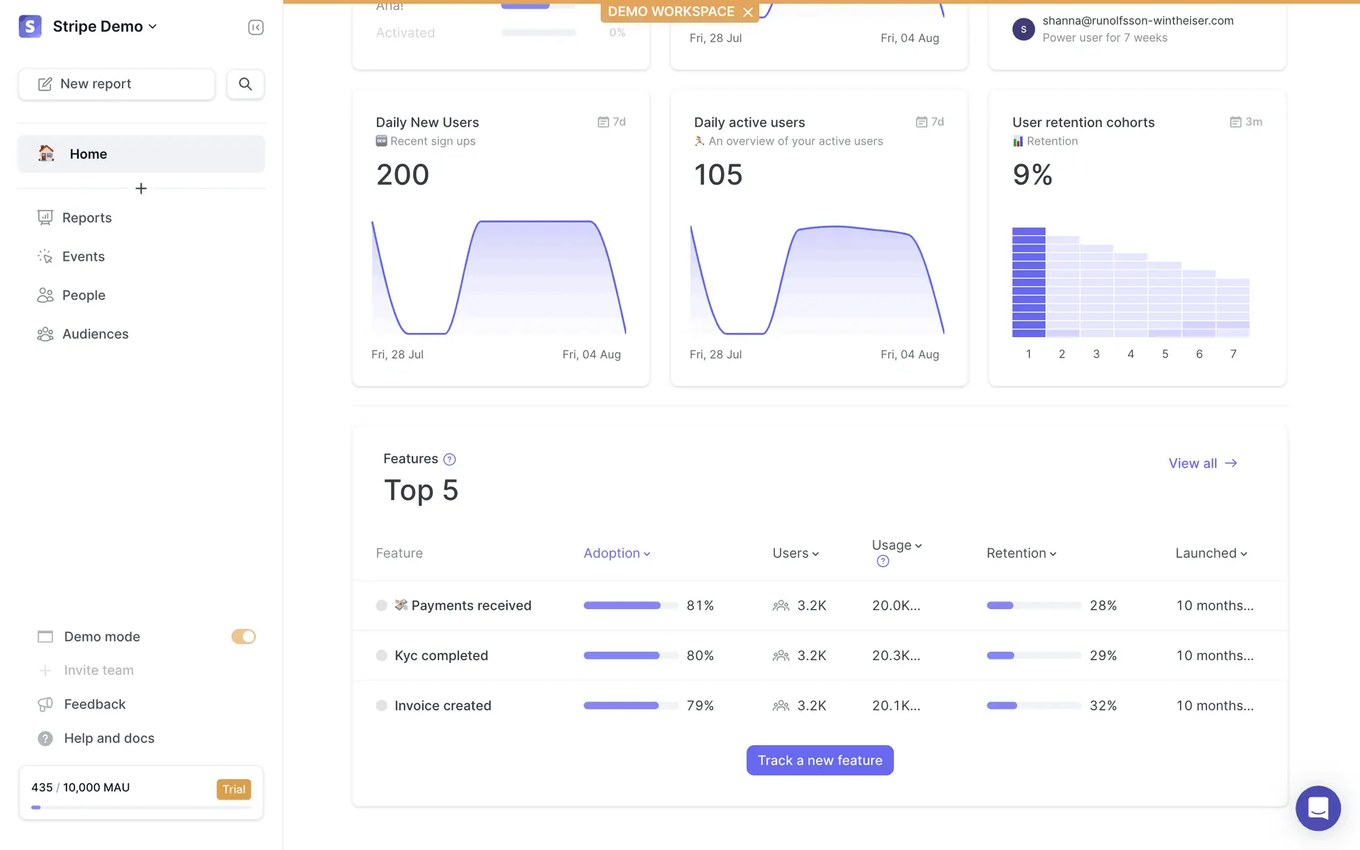Toggle Demo mode switch off
The height and width of the screenshot is (850, 1360).
coord(243,637)
